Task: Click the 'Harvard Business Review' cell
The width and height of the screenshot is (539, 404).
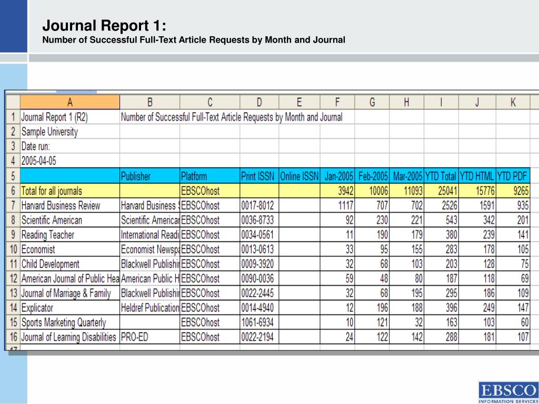Action: [70, 206]
